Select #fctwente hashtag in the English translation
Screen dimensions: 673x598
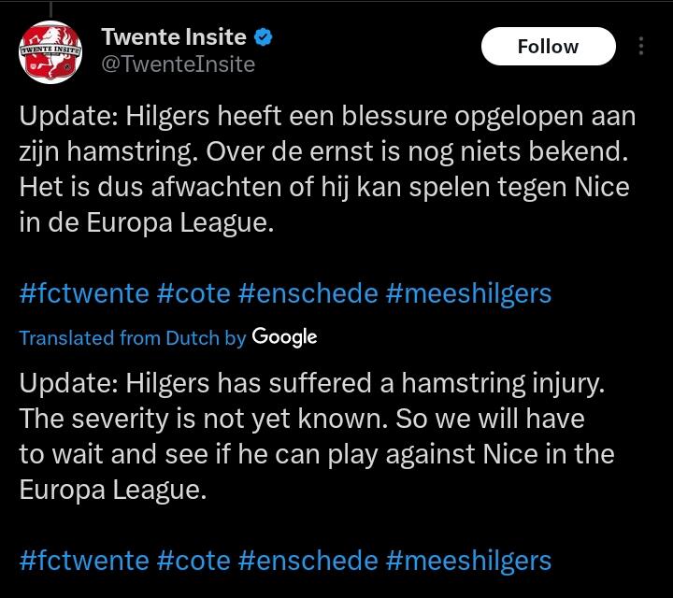coord(84,560)
